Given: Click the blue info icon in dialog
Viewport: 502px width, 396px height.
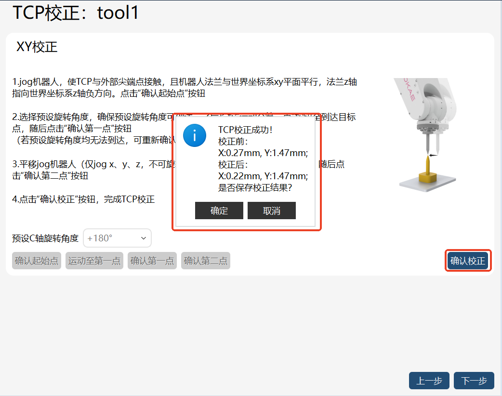Looking at the screenshot, I should click(195, 135).
